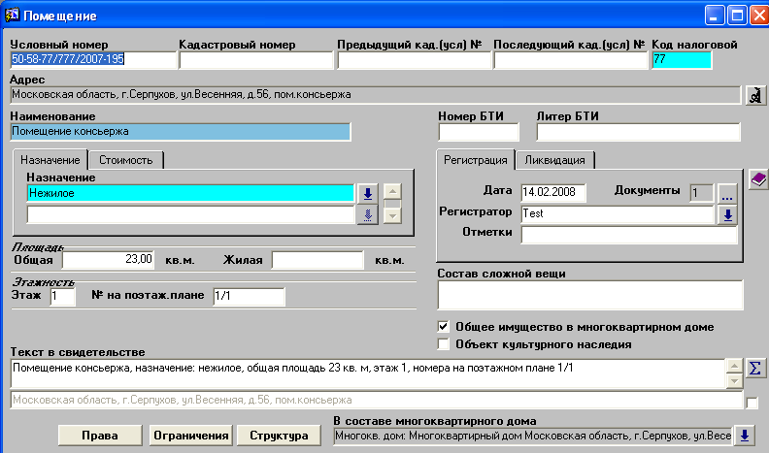The height and width of the screenshot is (453, 769).
Task: Click the Дата field 14.02.2008
Action: pyautogui.click(x=553, y=192)
